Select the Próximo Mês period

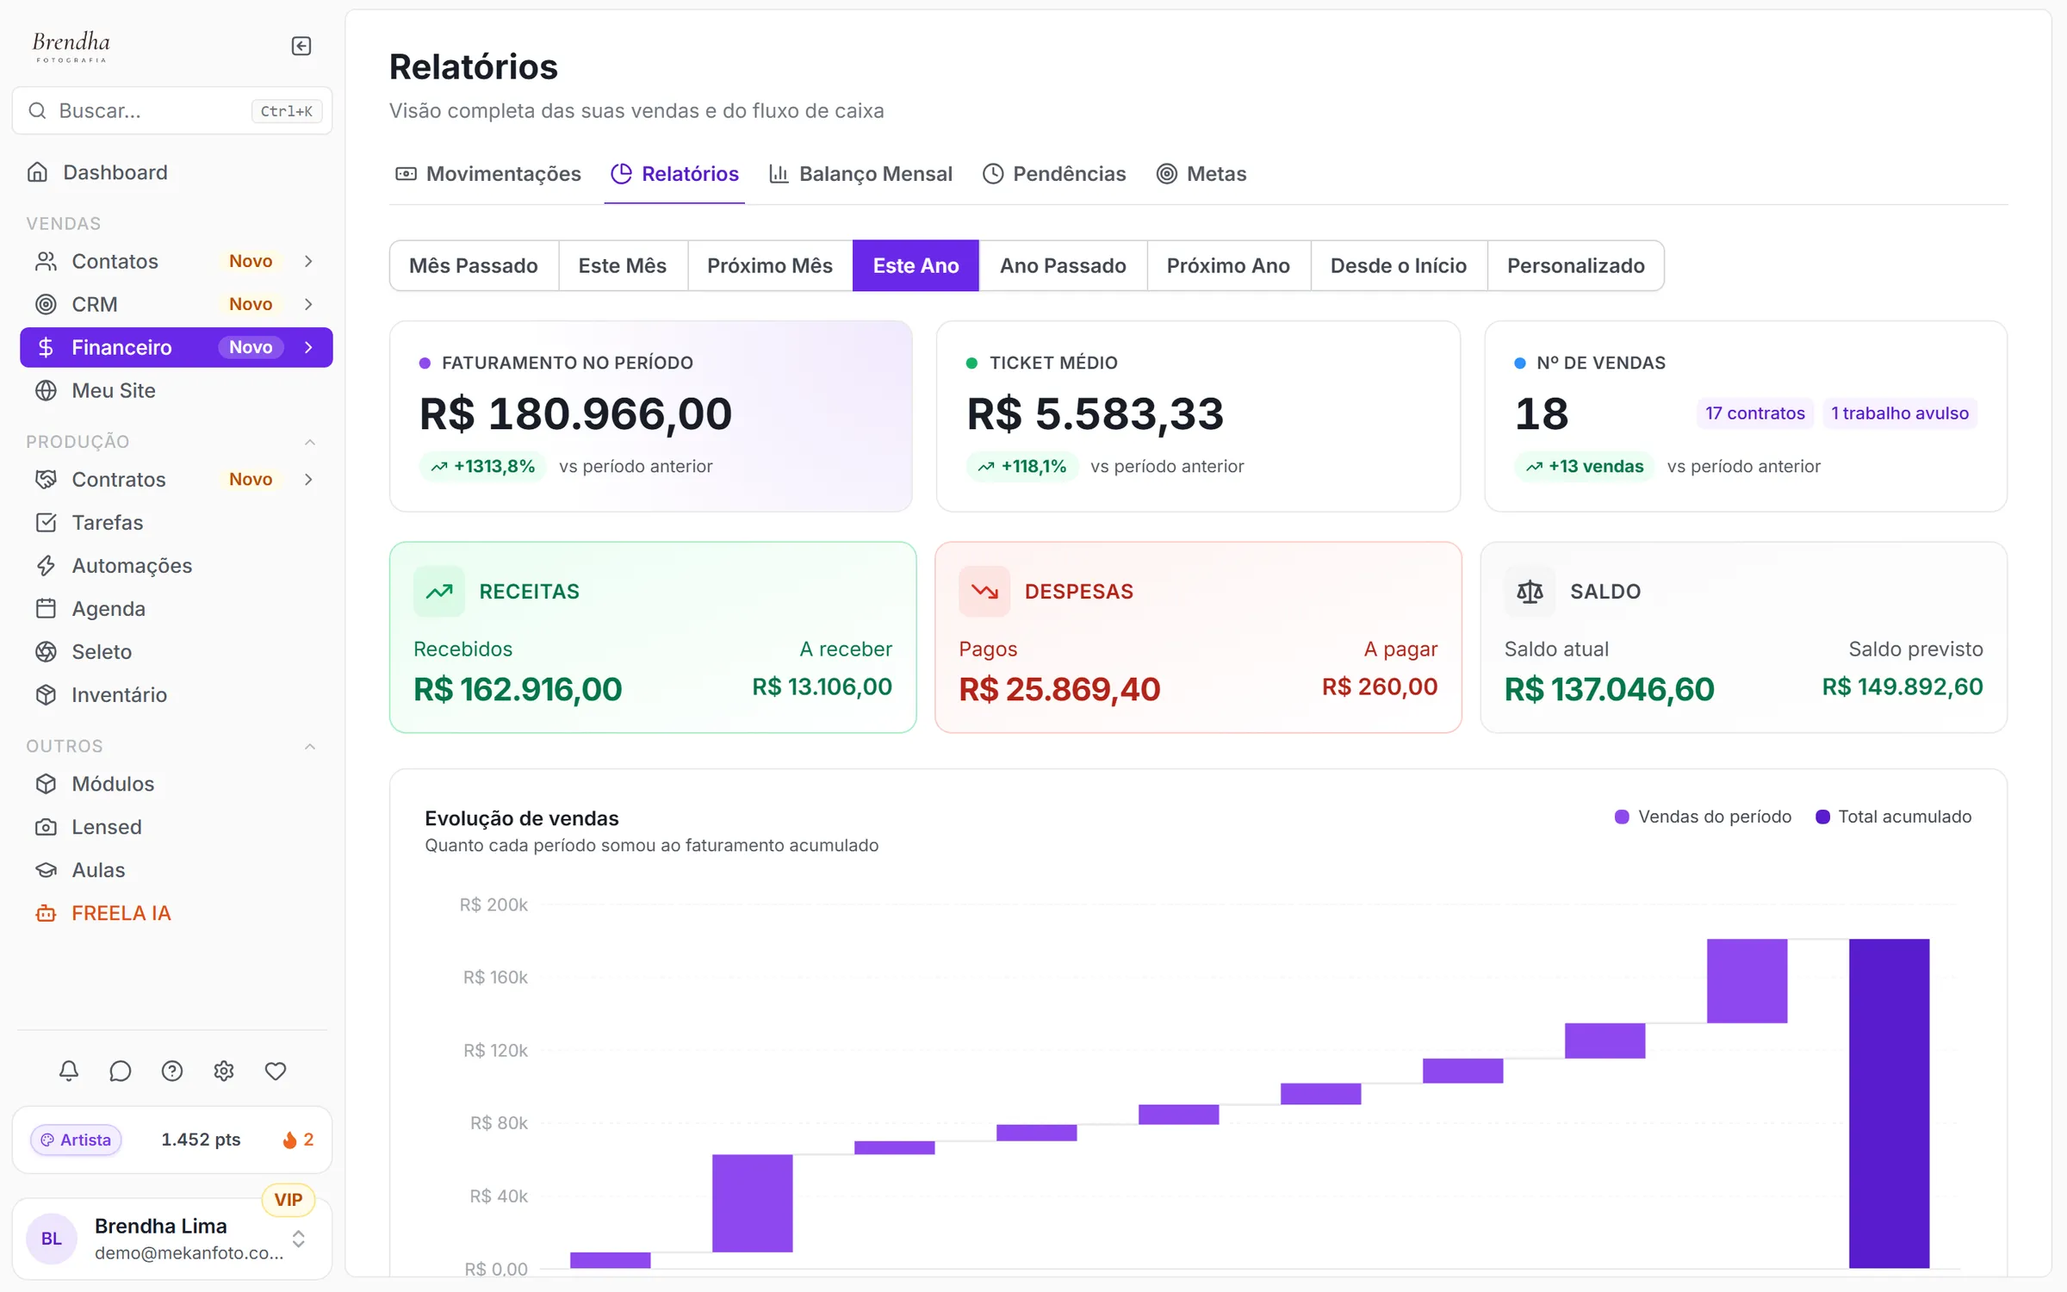(770, 265)
